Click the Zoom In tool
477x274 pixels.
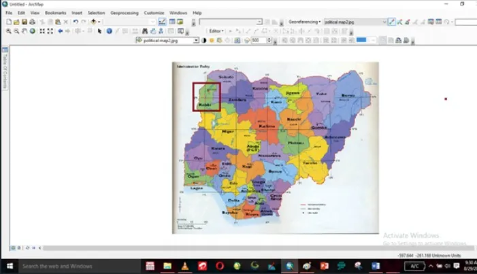click(x=9, y=31)
